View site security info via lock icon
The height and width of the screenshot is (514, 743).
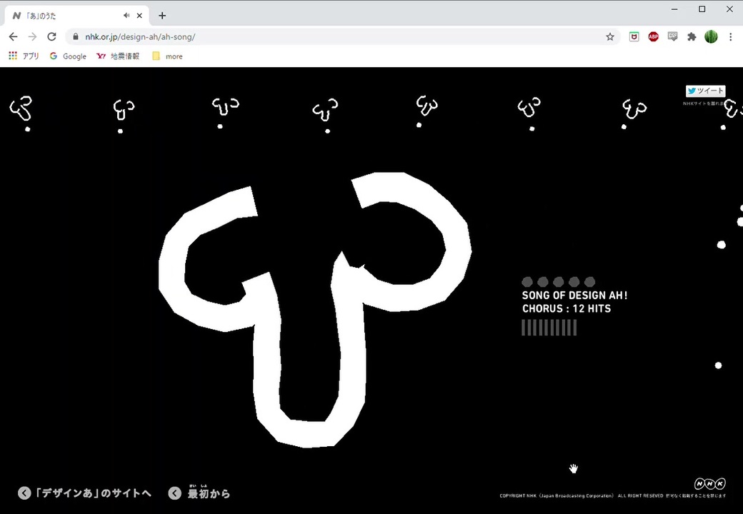point(76,37)
